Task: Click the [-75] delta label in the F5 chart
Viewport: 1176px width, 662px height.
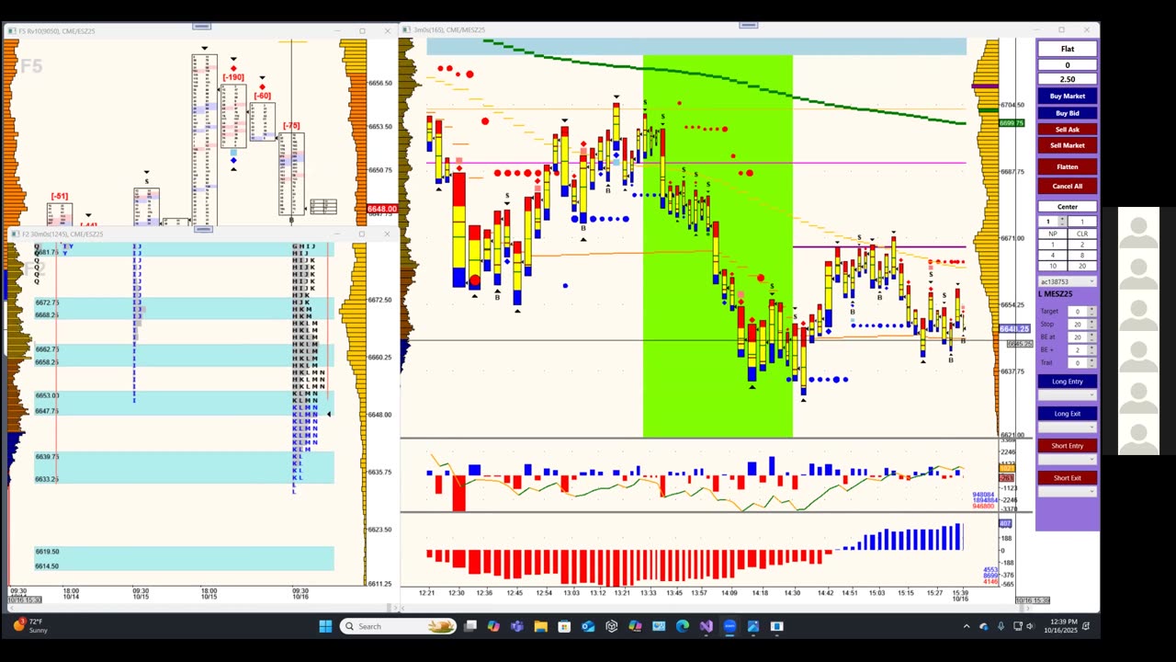Action: 291,126
